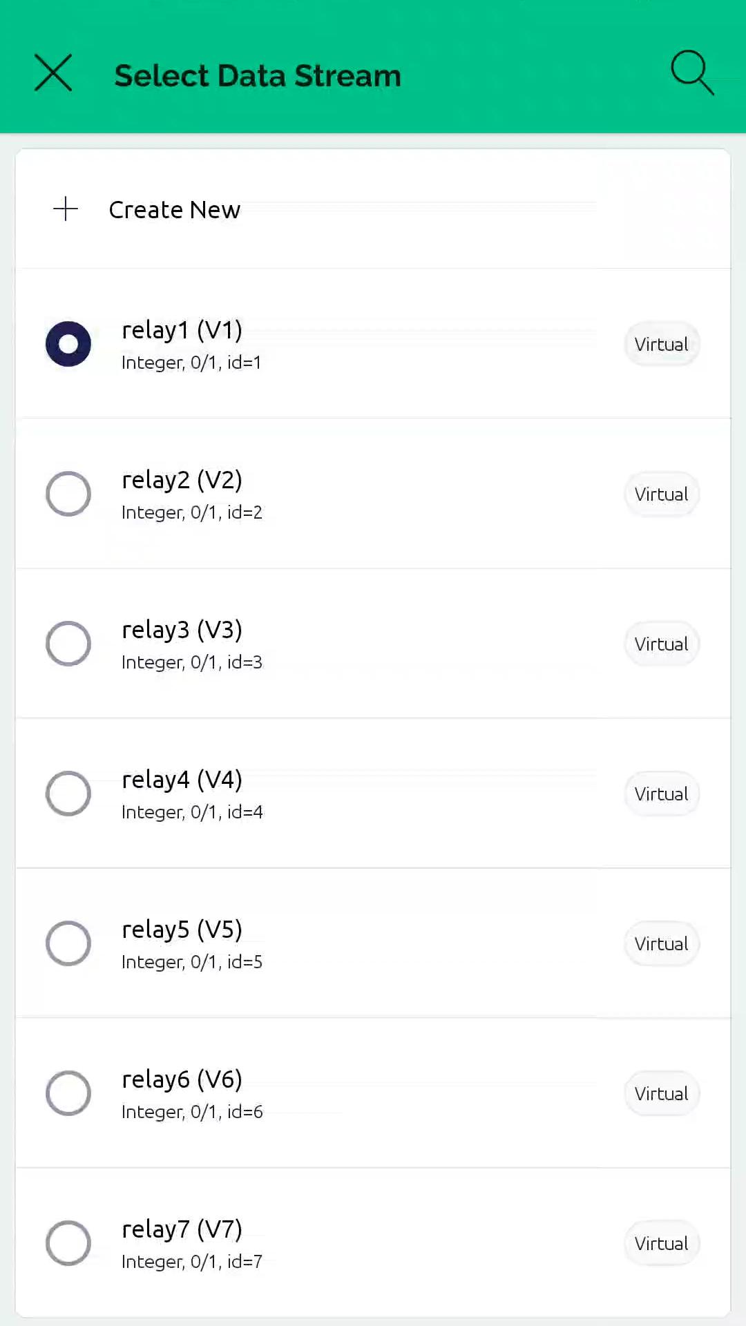Viewport: 746px width, 1326px height.
Task: Tap the Virtual badge for relay5
Action: 661,944
